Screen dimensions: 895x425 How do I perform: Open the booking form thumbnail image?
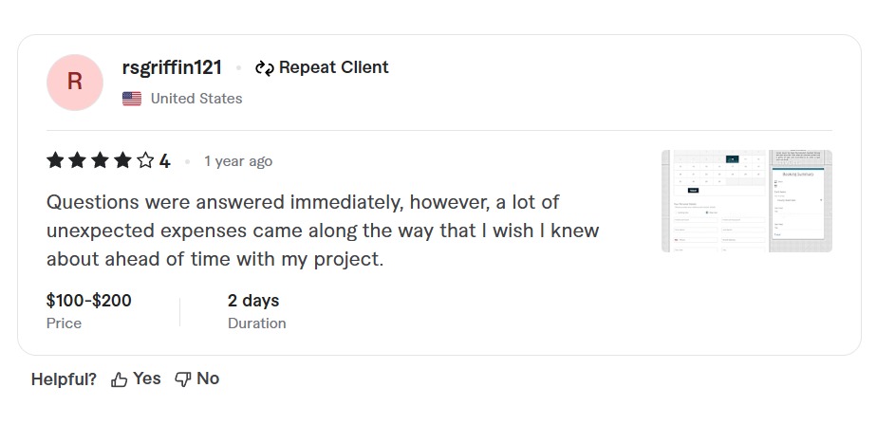click(746, 201)
